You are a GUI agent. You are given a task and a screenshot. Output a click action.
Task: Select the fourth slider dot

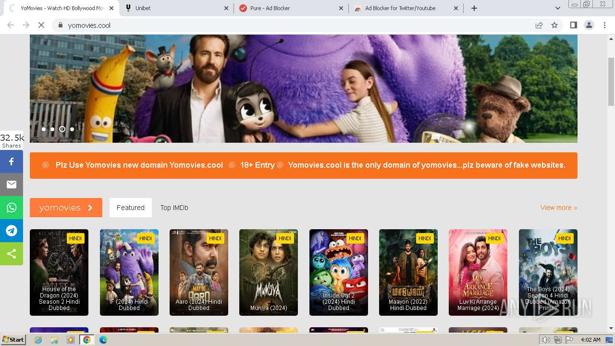(x=72, y=129)
